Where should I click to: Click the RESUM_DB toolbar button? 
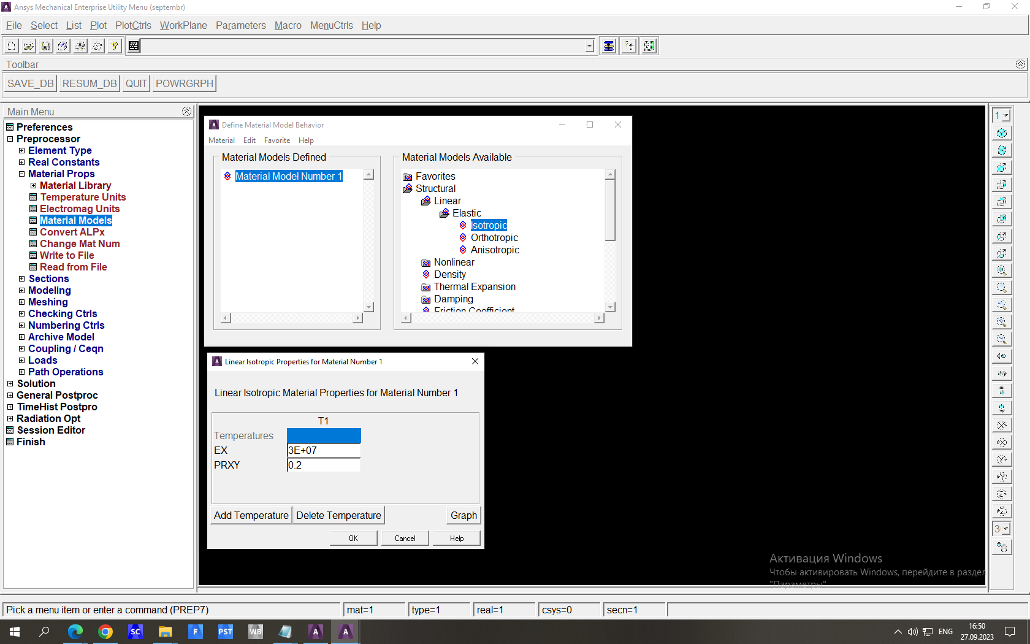click(90, 83)
